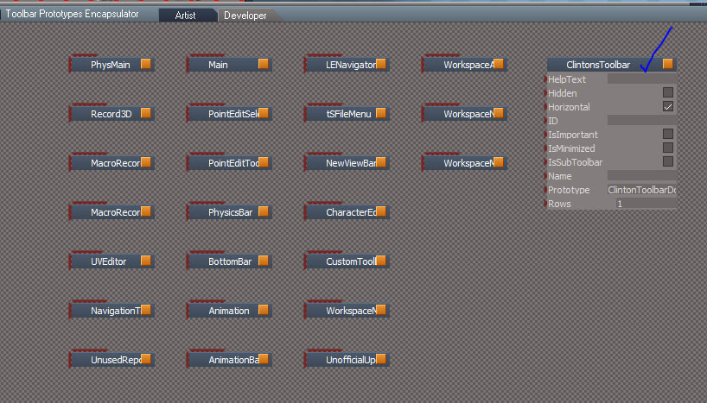Select the UnofficialUp node title
707x403 pixels.
point(351,360)
